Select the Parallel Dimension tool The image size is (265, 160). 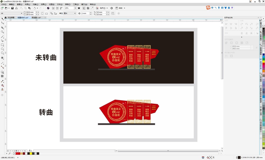(x=2, y=63)
